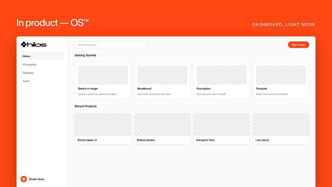Image resolution: width=332 pixels, height=187 pixels.
Task: Open Favorites in the sidebar
Action: point(28,73)
